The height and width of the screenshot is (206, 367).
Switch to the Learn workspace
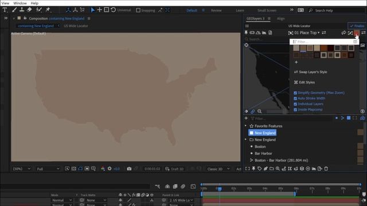coord(240,10)
